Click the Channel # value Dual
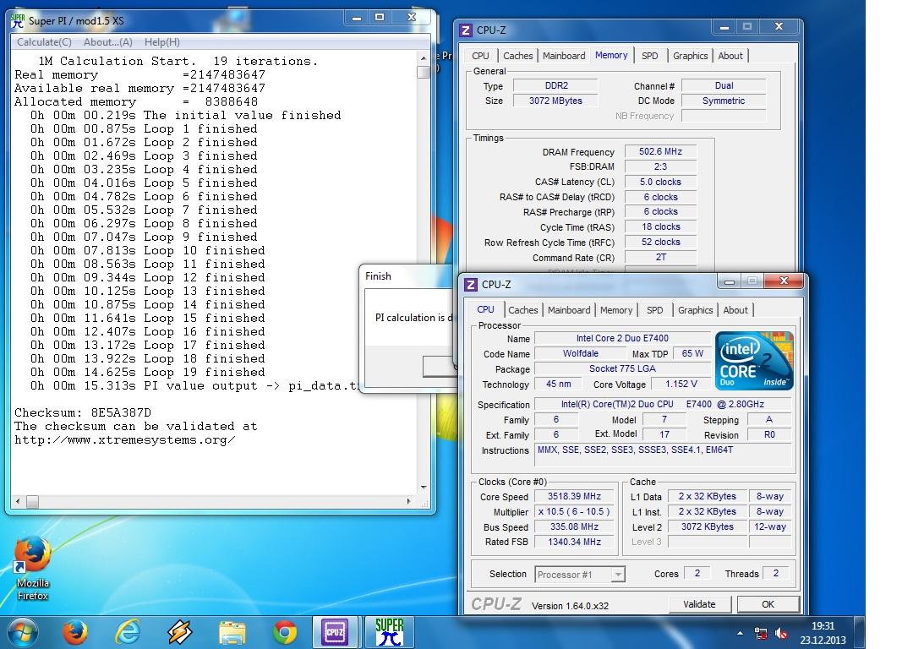This screenshot has width=924, height=649. tap(724, 85)
